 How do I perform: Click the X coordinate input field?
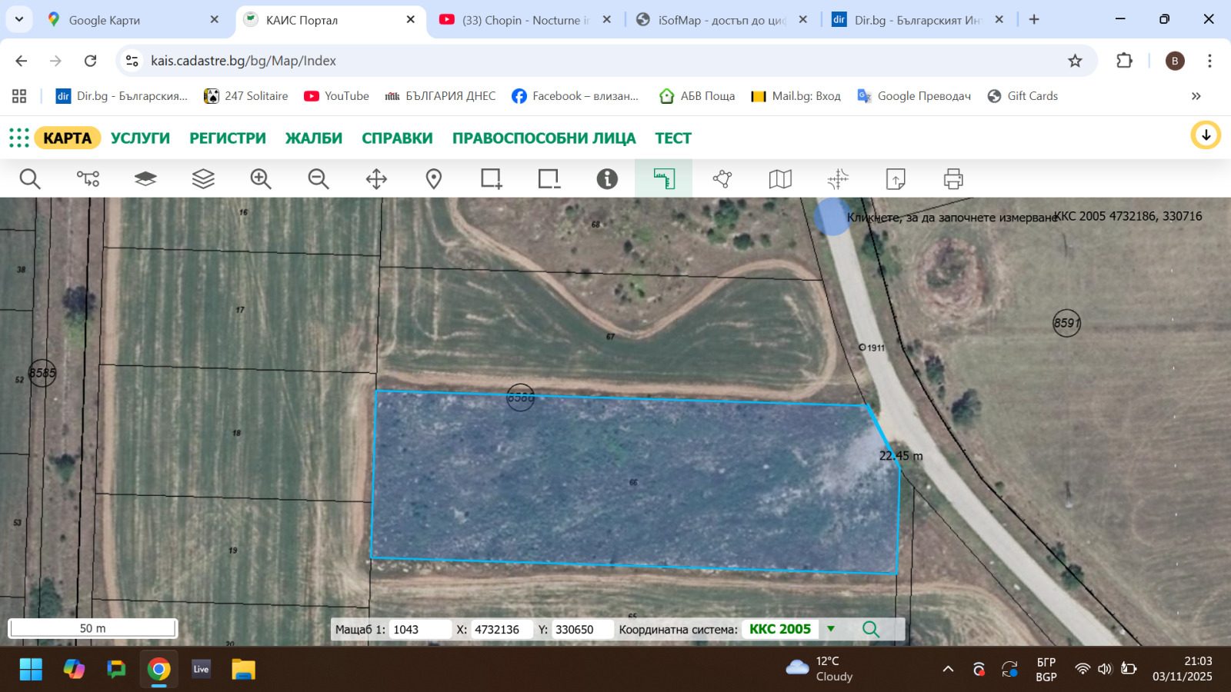(500, 630)
